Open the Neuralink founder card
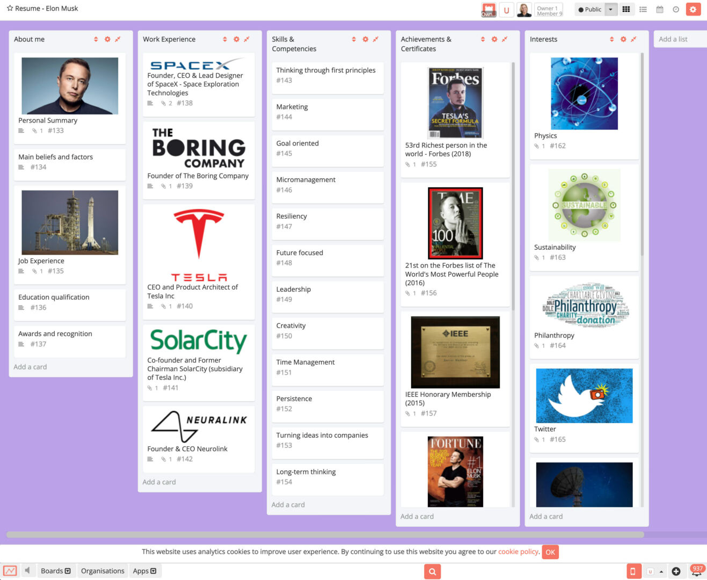 (199, 439)
